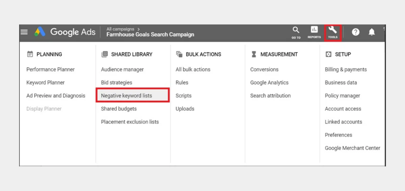Select Farmhouse Goals Search Campaign title

click(x=150, y=34)
